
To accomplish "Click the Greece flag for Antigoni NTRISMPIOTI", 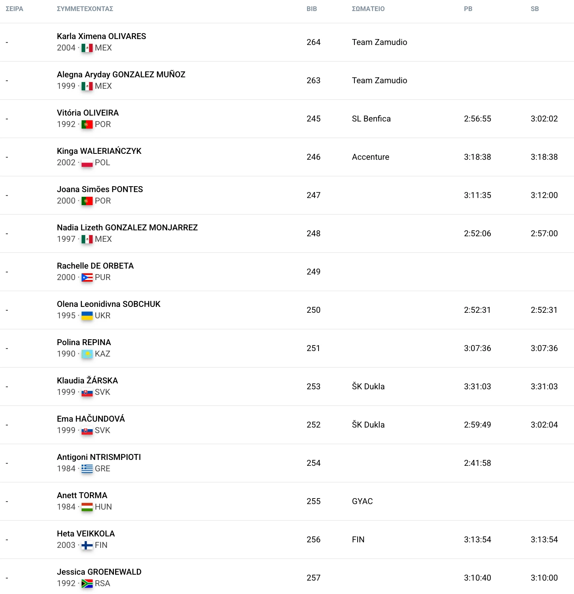I will (87, 469).
